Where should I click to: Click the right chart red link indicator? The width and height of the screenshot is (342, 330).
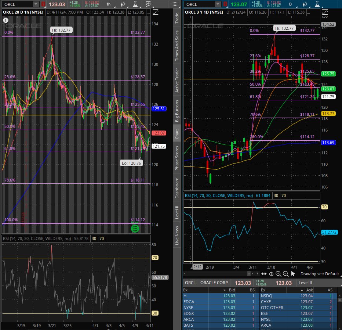point(225,4)
